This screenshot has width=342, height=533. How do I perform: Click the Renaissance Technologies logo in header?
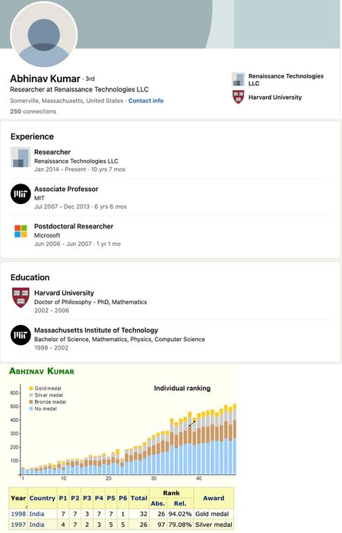point(238,79)
